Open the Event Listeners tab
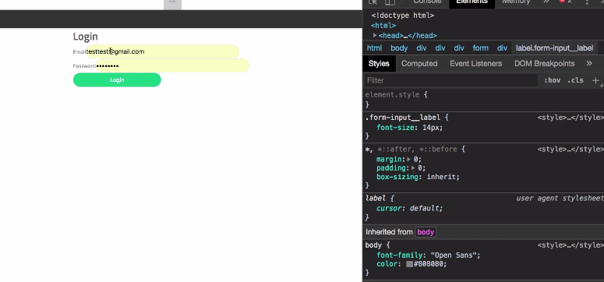This screenshot has height=282, width=604. [475, 64]
